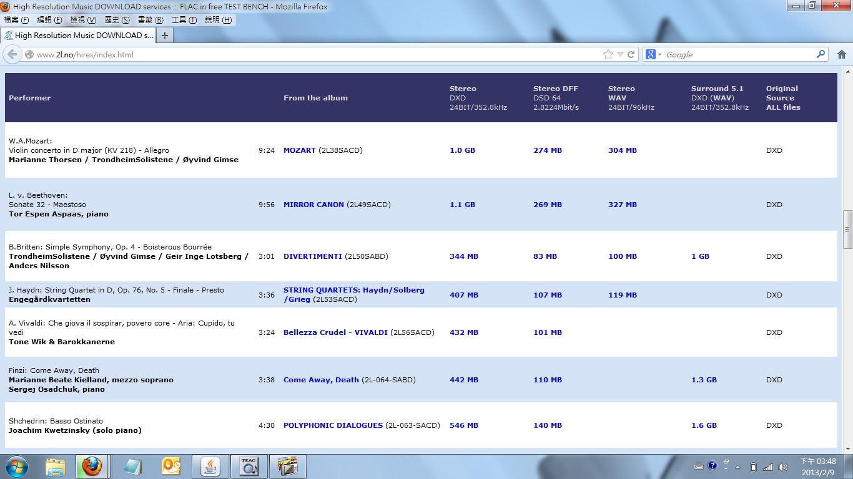The image size is (853, 479).
Task: Click the battery power tray icon
Action: click(x=753, y=467)
